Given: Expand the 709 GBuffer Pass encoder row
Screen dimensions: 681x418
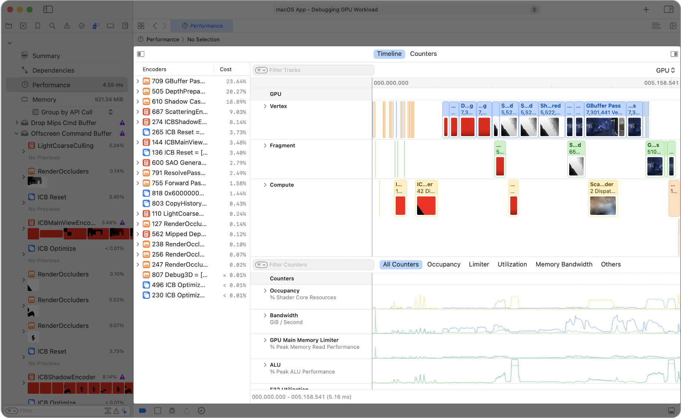Looking at the screenshot, I should pos(138,81).
